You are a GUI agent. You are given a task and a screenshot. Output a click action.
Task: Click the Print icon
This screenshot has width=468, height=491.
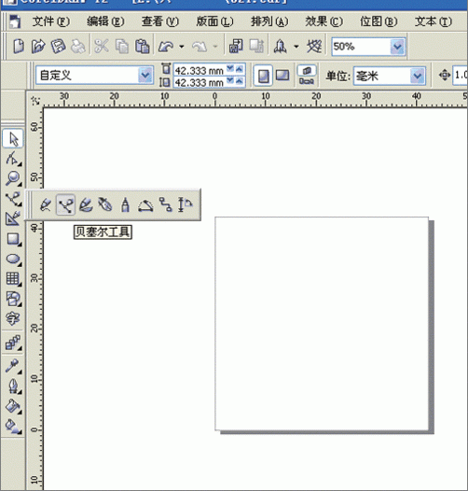78,47
